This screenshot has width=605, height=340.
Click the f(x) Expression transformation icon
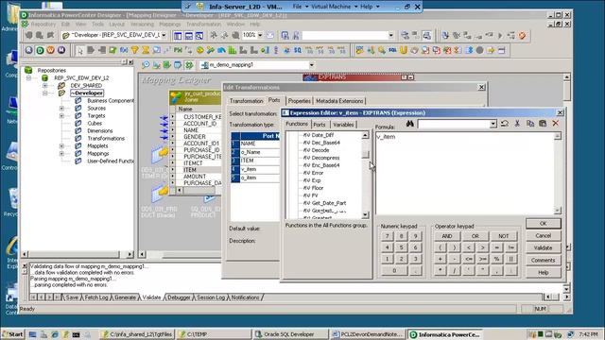click(x=124, y=50)
